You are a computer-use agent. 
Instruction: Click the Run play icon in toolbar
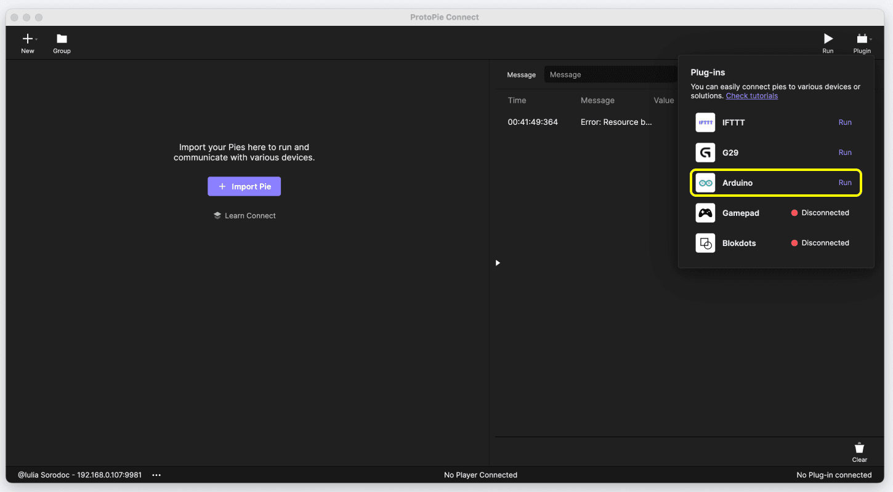click(x=828, y=39)
